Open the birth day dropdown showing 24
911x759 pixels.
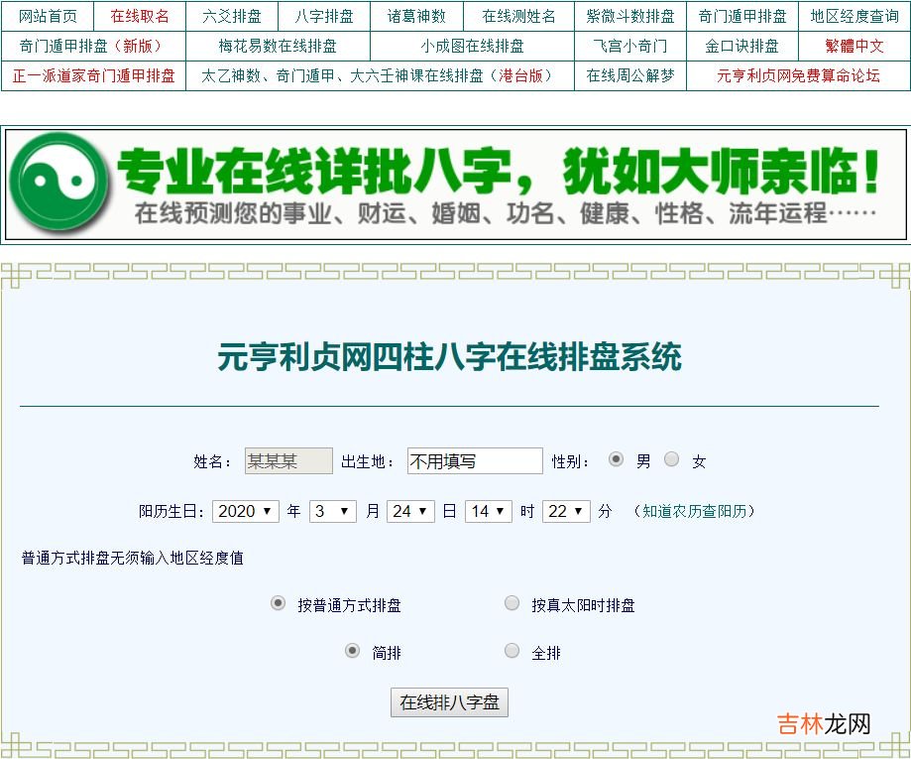(x=410, y=511)
